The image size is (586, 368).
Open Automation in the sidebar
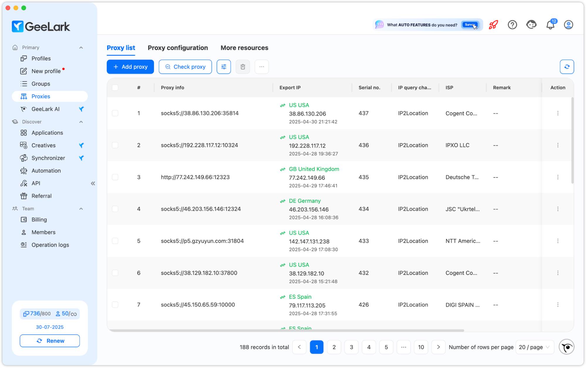50,171
